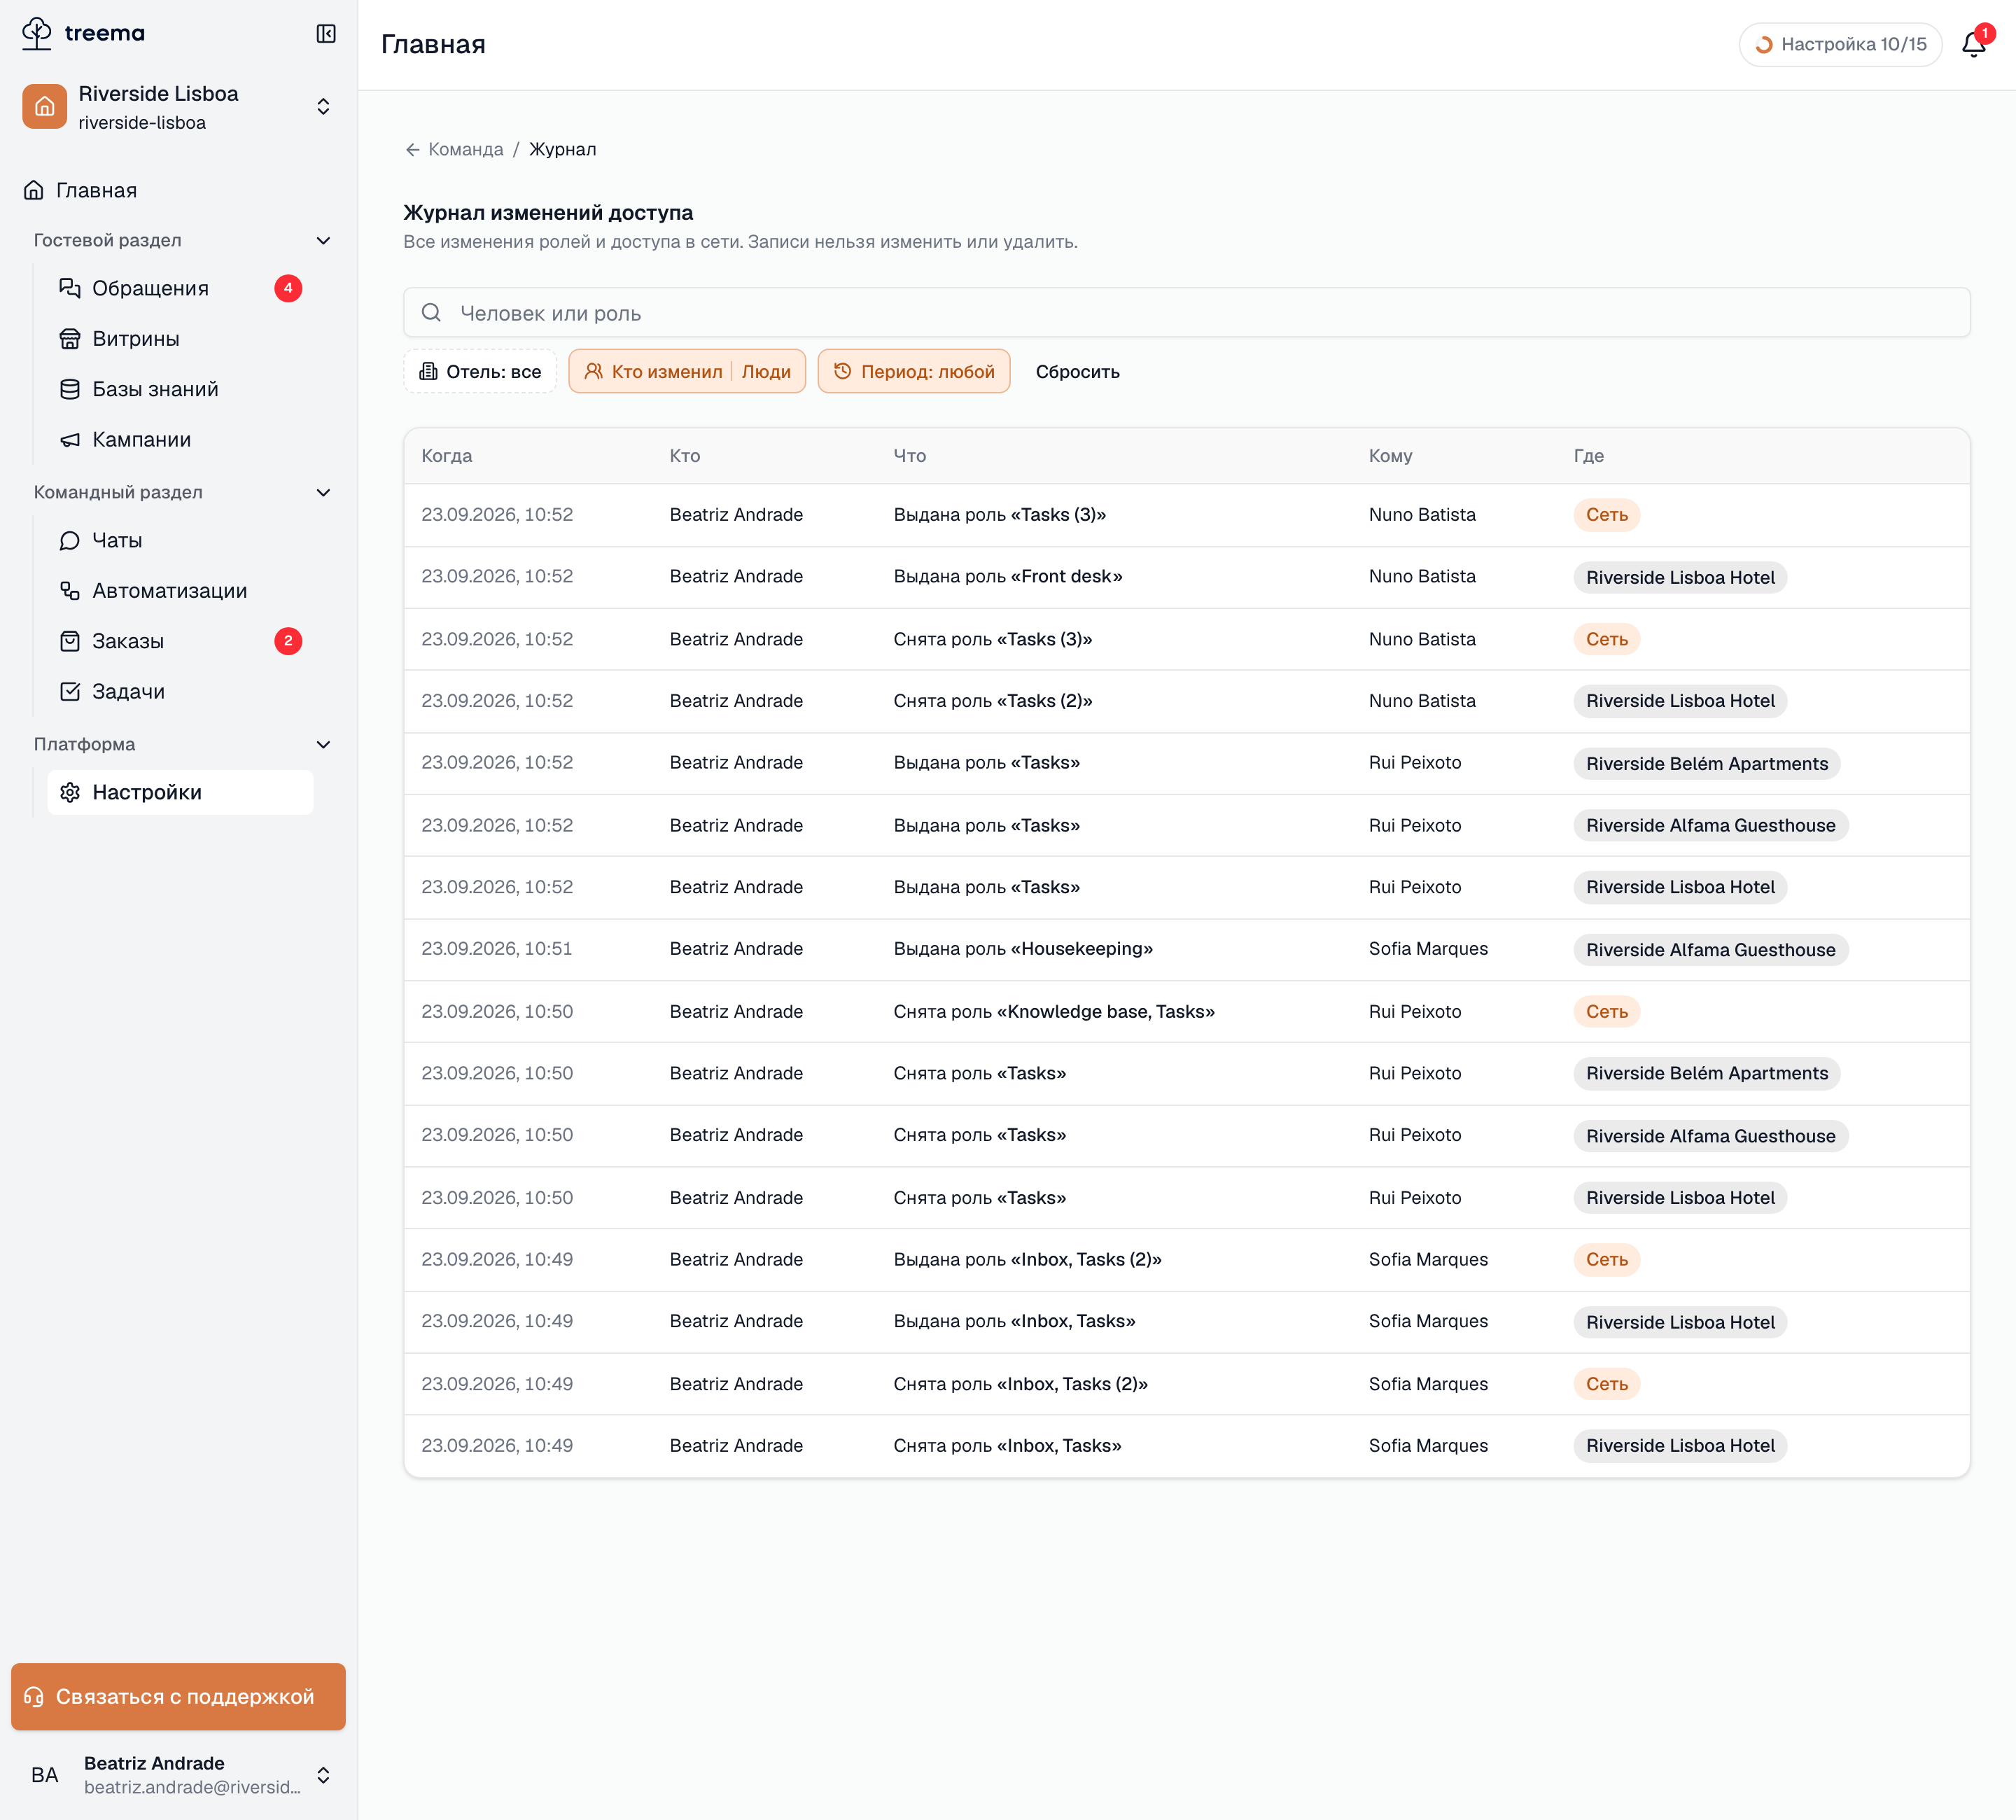Screen dimensions: 2016x1820
Task: Click Riverside Belém Apartments tag in Выдана роль row
Action: 1706,764
